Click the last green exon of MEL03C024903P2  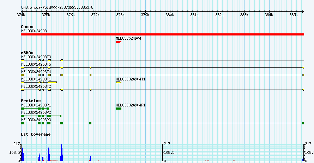pyautogui.click(x=61, y=116)
